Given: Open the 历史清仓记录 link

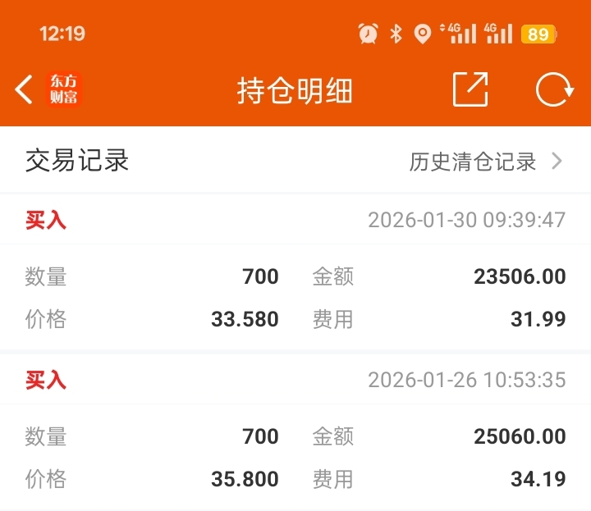Looking at the screenshot, I should point(473,162).
